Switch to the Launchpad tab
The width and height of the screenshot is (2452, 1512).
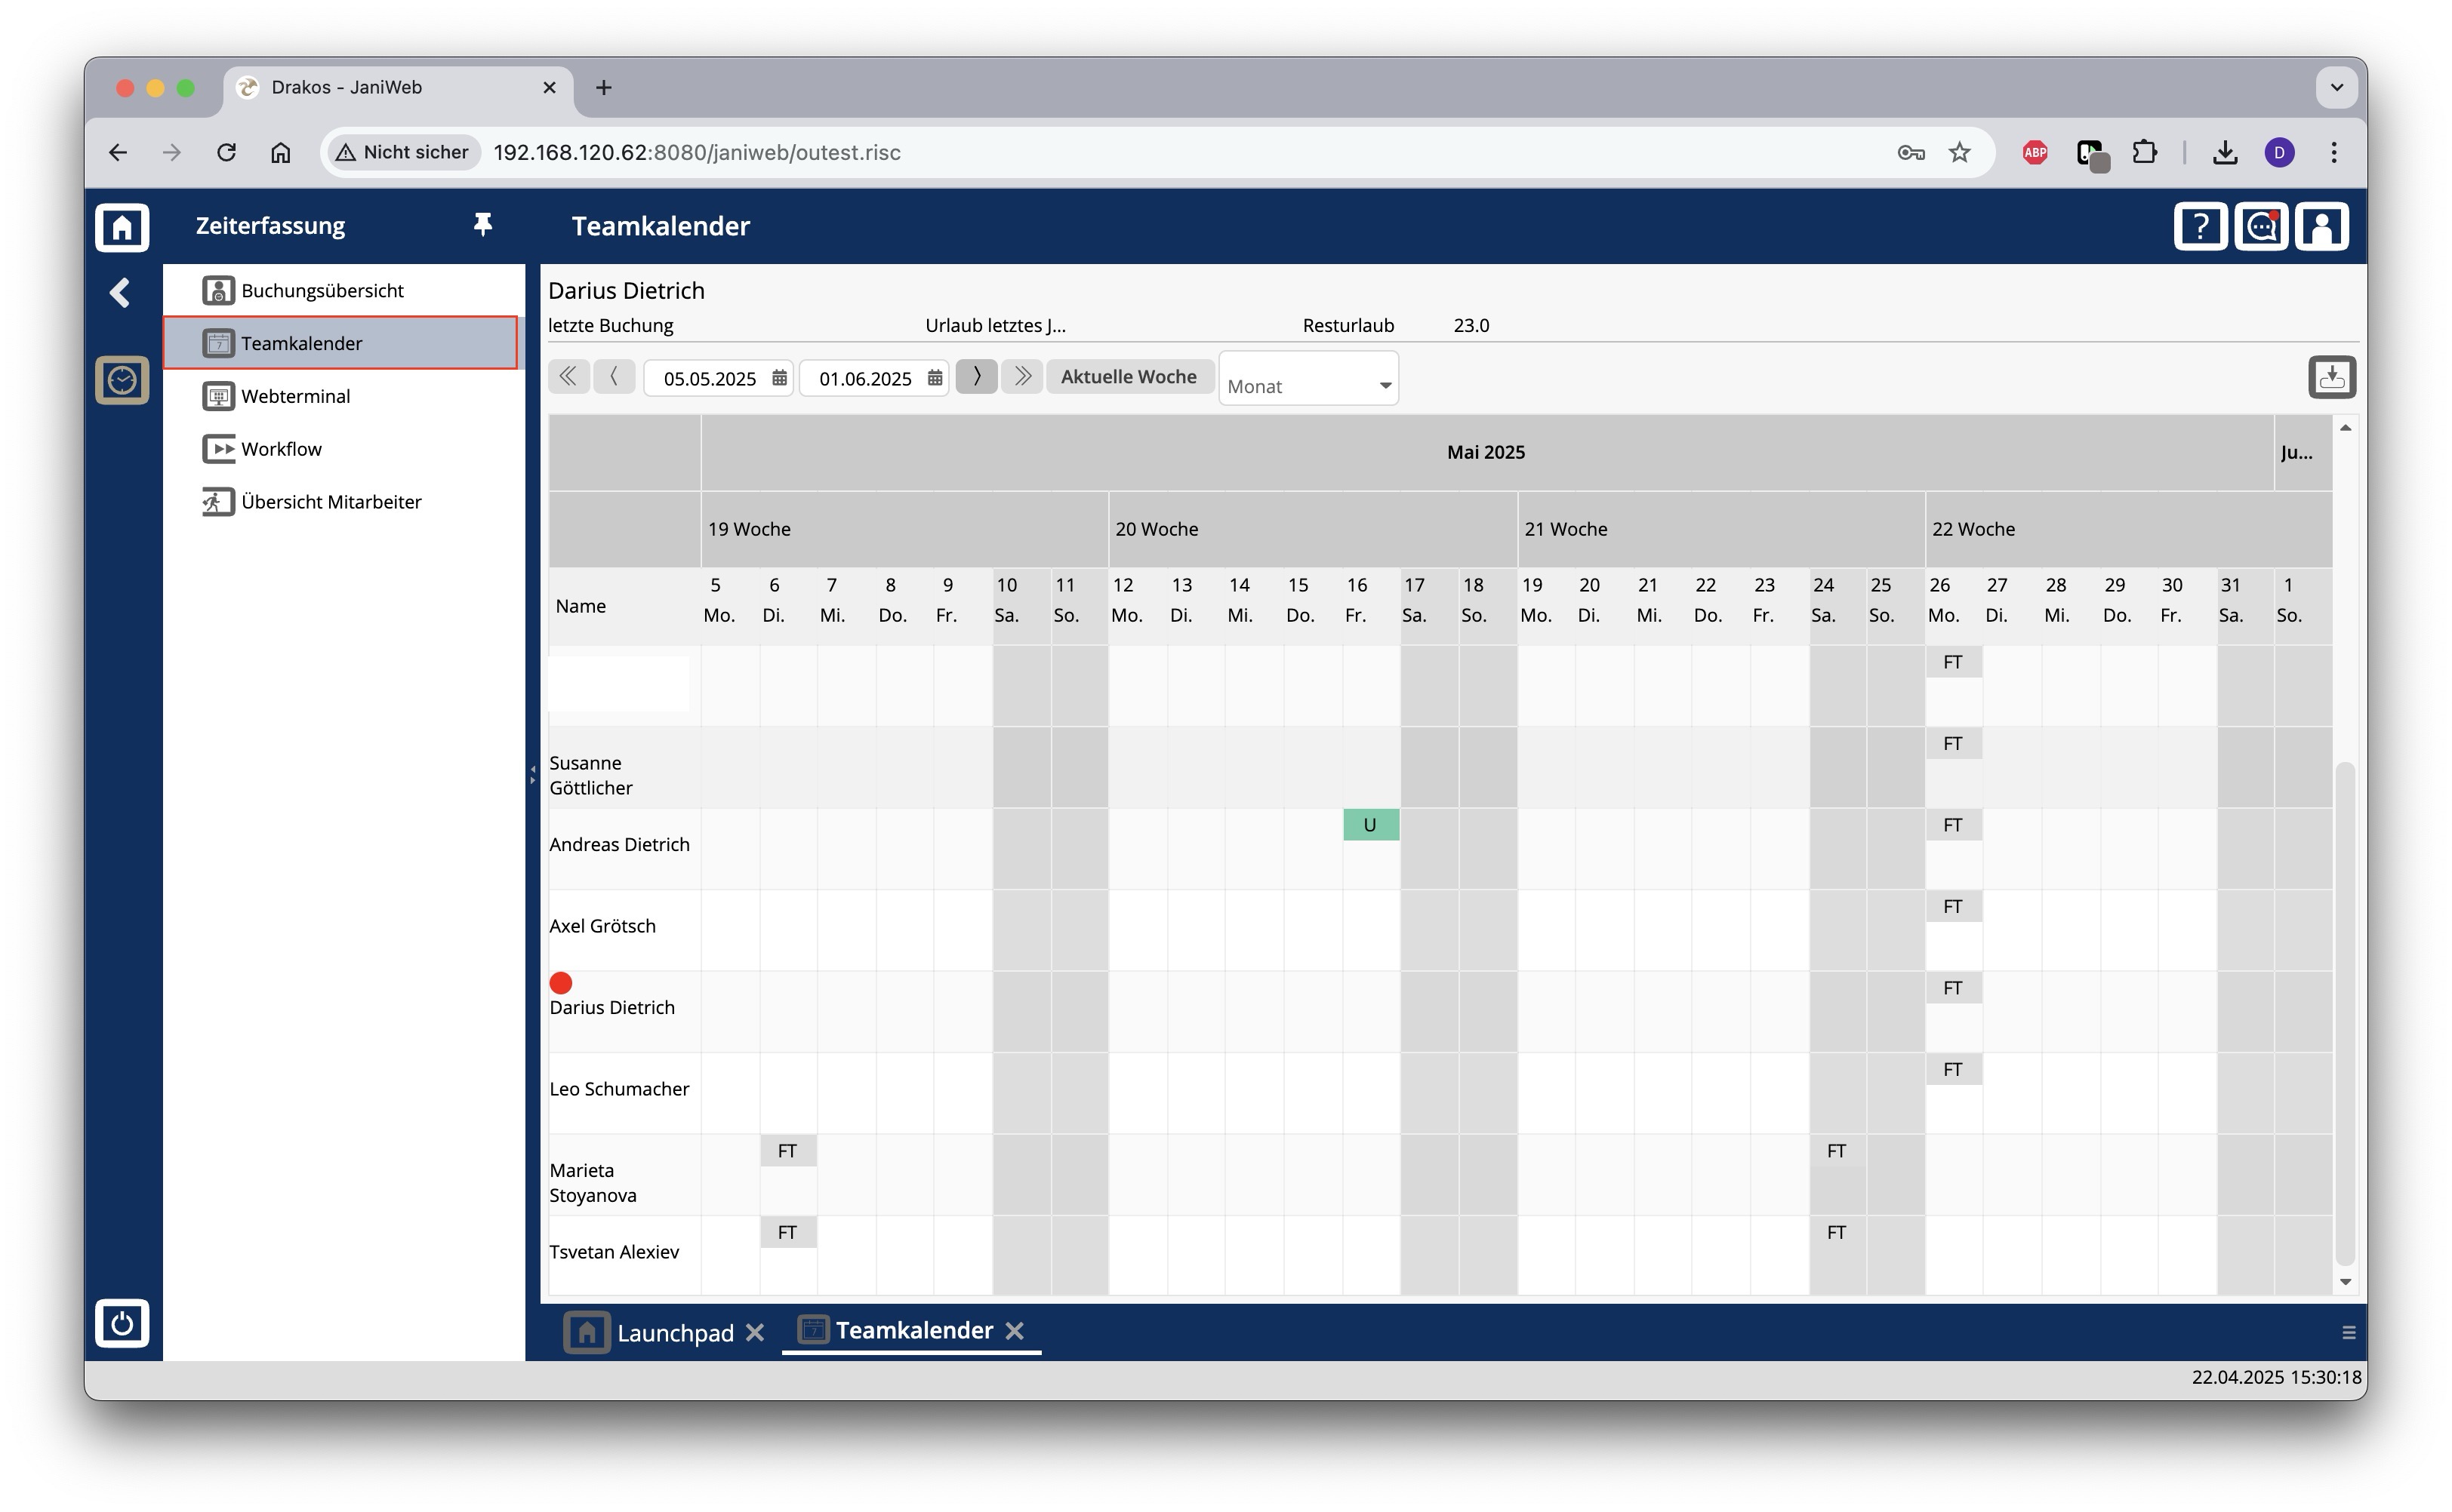(674, 1333)
